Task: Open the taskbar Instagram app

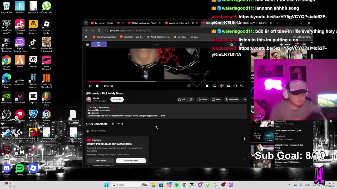Action: click(169, 185)
